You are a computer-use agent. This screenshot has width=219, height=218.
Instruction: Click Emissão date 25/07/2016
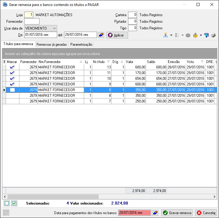coord(176,101)
